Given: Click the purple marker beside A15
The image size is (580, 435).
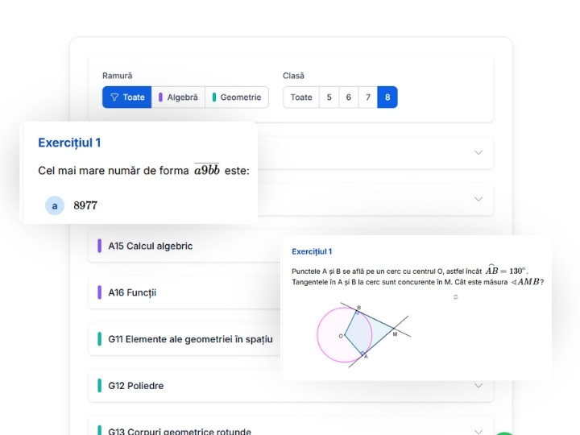Looking at the screenshot, I should pyautogui.click(x=99, y=246).
